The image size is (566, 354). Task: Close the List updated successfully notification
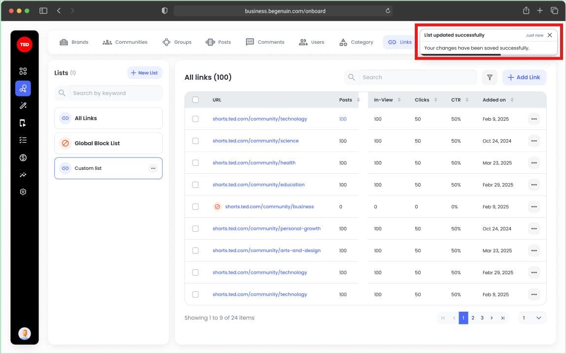[549, 35]
